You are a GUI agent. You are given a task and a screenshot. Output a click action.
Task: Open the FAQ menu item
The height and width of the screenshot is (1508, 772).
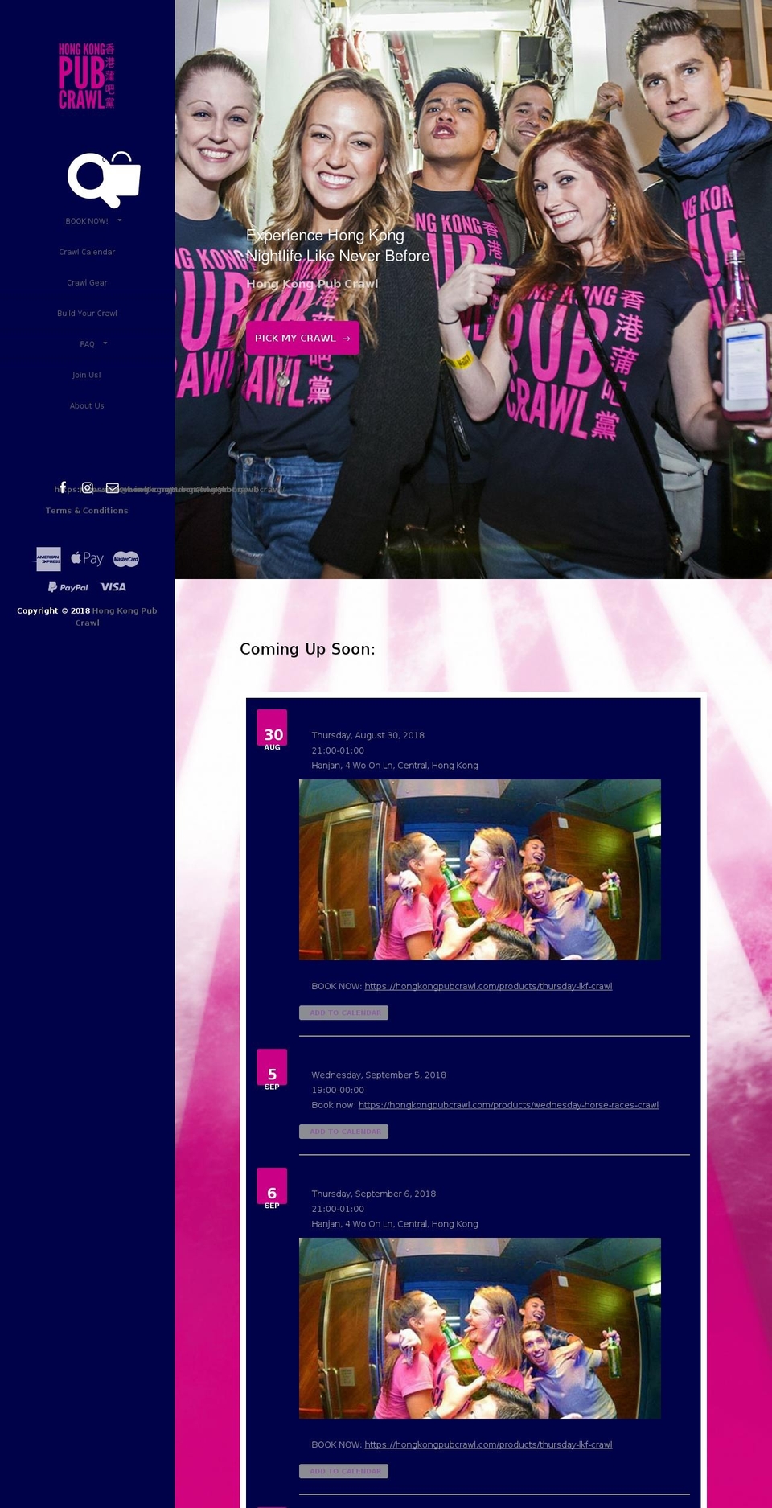pos(87,344)
